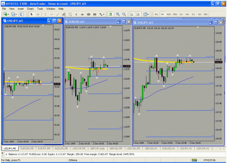
Task: Open the Help menu
Action: tap(61, 9)
